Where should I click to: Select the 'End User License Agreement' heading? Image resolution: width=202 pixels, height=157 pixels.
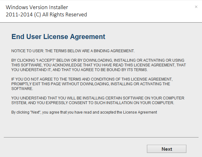[x=58, y=37]
